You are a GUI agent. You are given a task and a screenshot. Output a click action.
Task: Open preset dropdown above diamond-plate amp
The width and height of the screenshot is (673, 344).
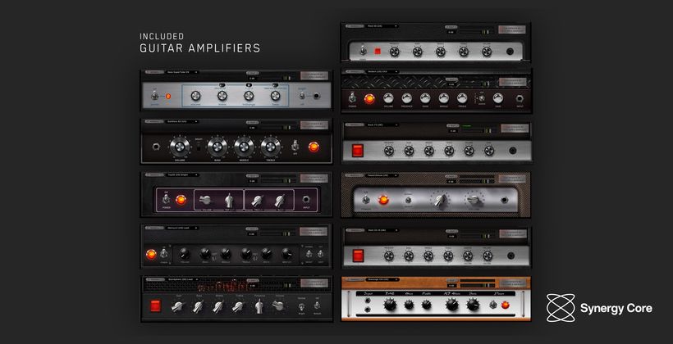click(x=382, y=71)
